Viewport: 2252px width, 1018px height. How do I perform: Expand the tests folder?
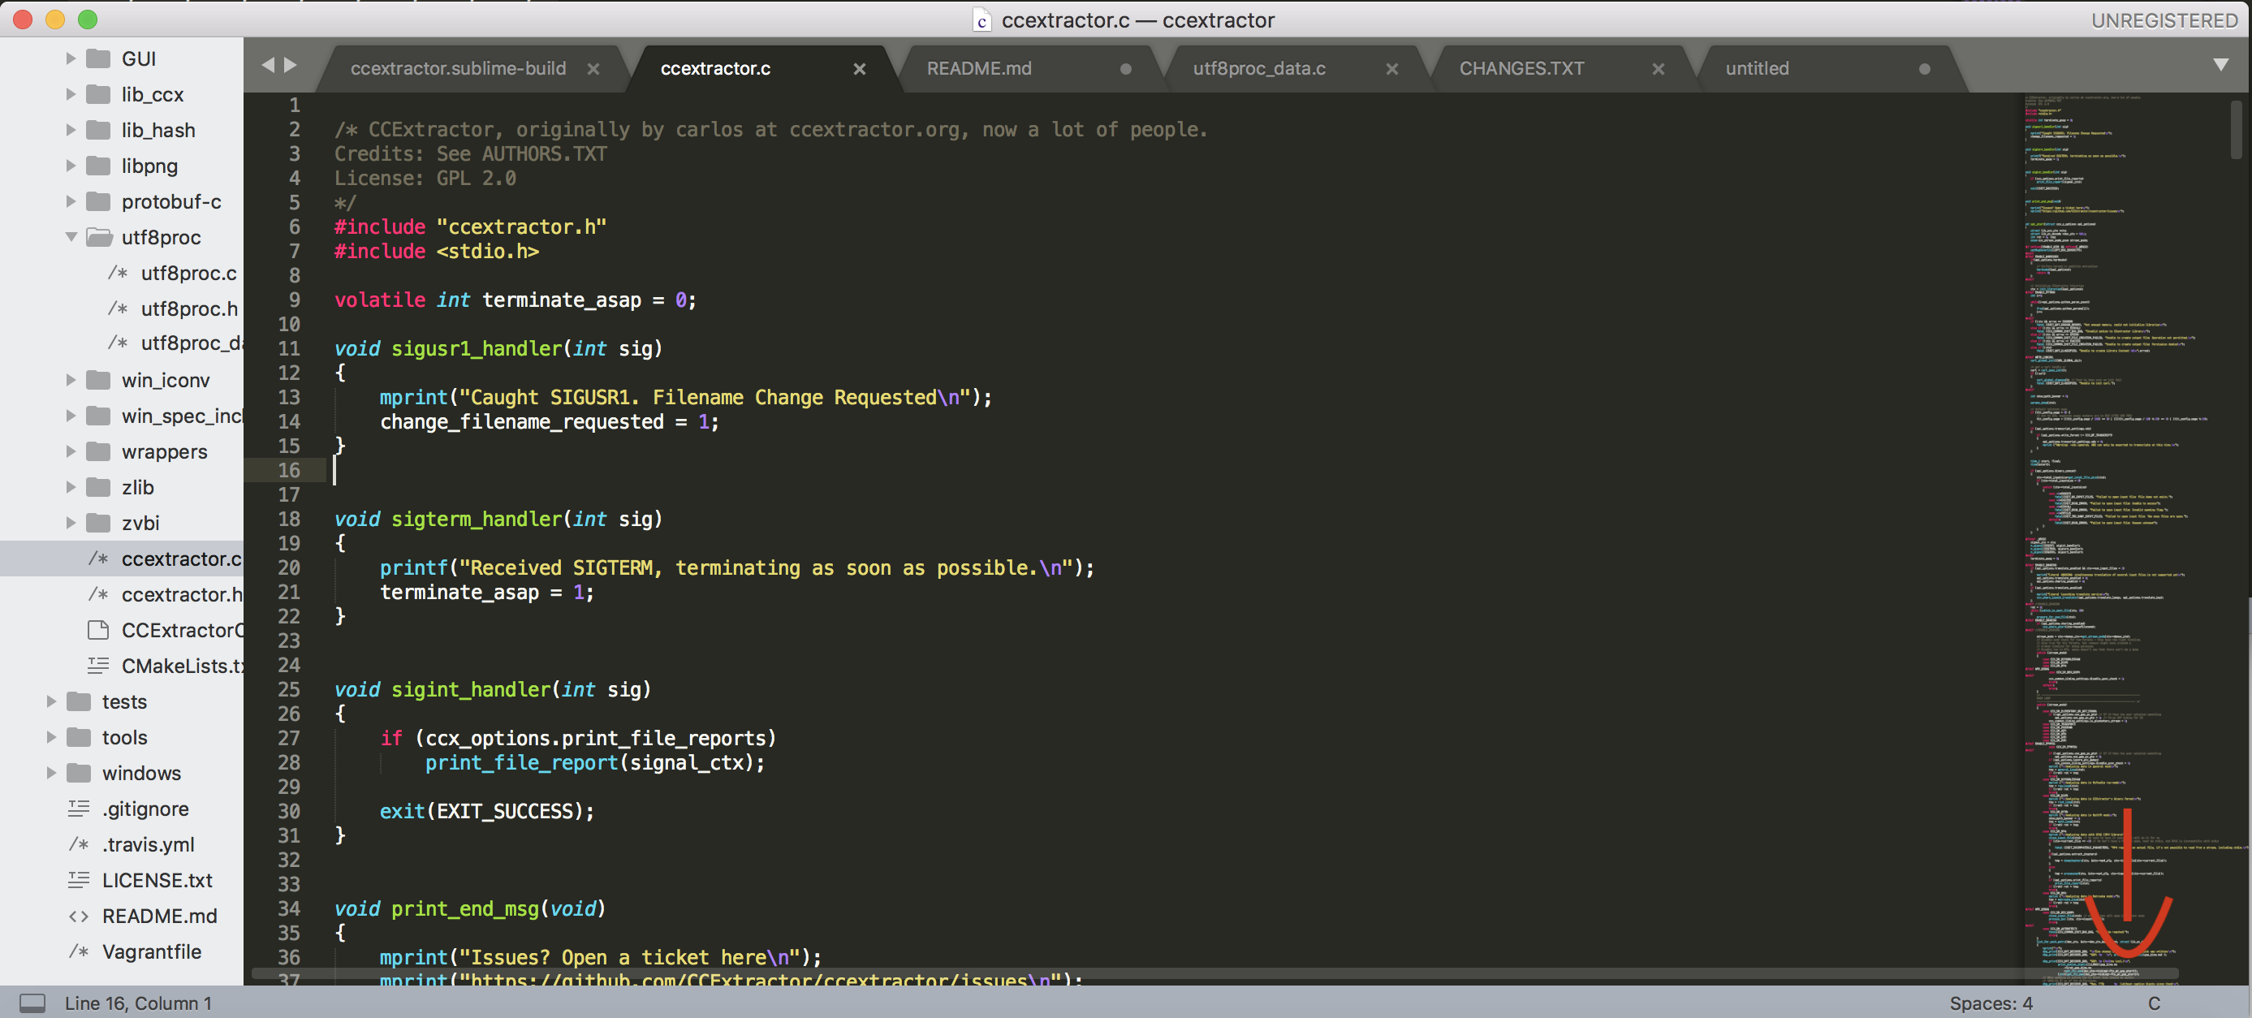click(x=50, y=701)
